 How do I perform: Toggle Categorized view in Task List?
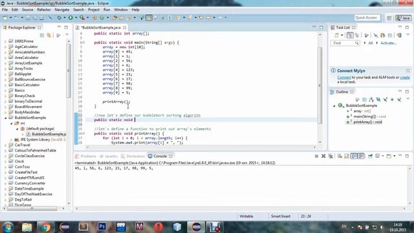tap(350, 35)
